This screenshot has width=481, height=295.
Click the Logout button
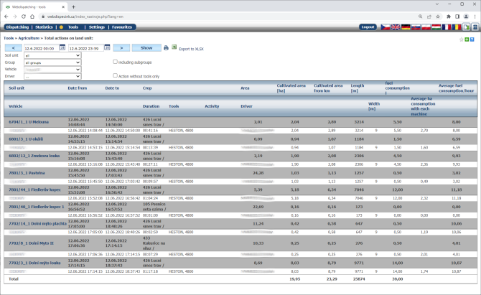tap(368, 27)
